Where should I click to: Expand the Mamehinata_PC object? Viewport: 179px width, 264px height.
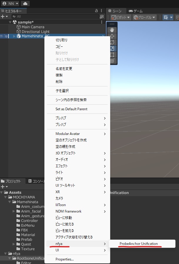(14, 36)
